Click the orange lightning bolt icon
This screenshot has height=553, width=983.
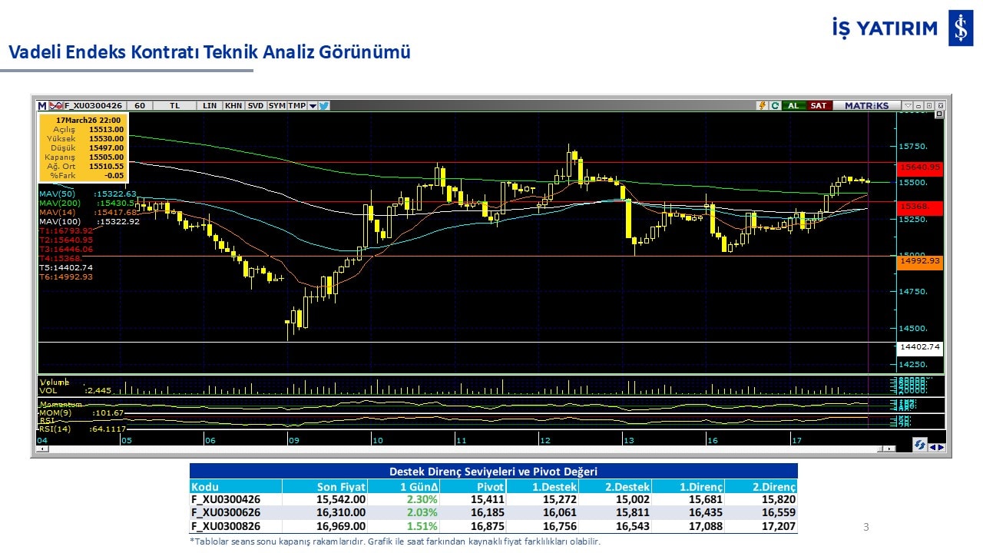tap(762, 106)
